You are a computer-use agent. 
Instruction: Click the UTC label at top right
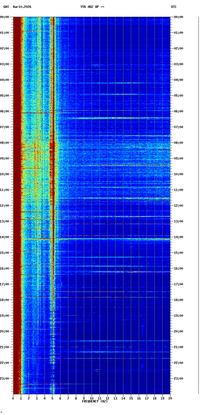coord(174,7)
